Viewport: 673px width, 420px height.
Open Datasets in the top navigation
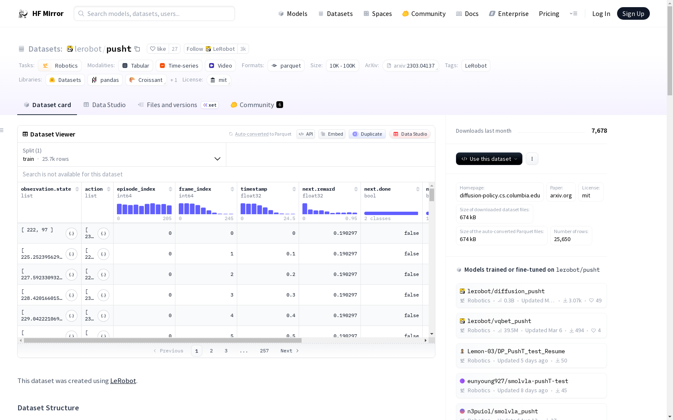pyautogui.click(x=335, y=14)
